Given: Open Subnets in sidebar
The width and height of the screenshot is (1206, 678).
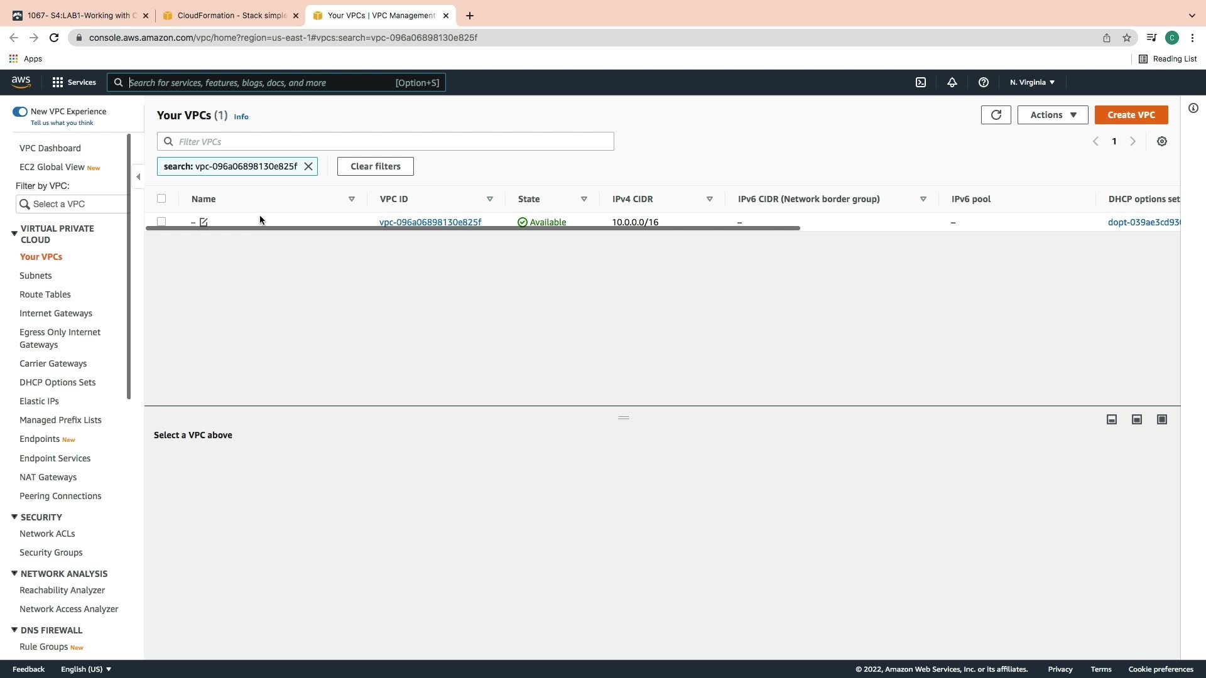Looking at the screenshot, I should [x=36, y=276].
